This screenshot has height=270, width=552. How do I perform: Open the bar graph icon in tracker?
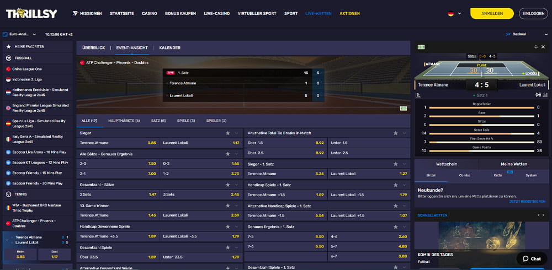545,95
